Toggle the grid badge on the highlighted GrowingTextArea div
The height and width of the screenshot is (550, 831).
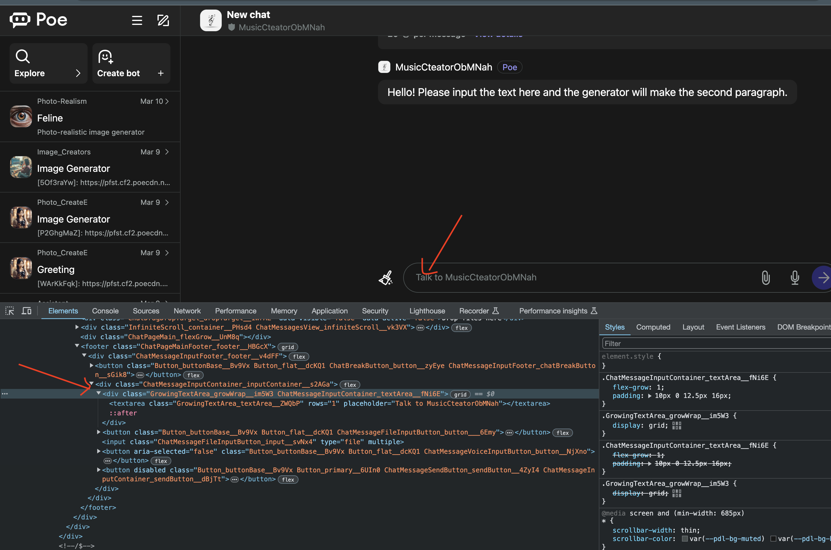point(460,394)
